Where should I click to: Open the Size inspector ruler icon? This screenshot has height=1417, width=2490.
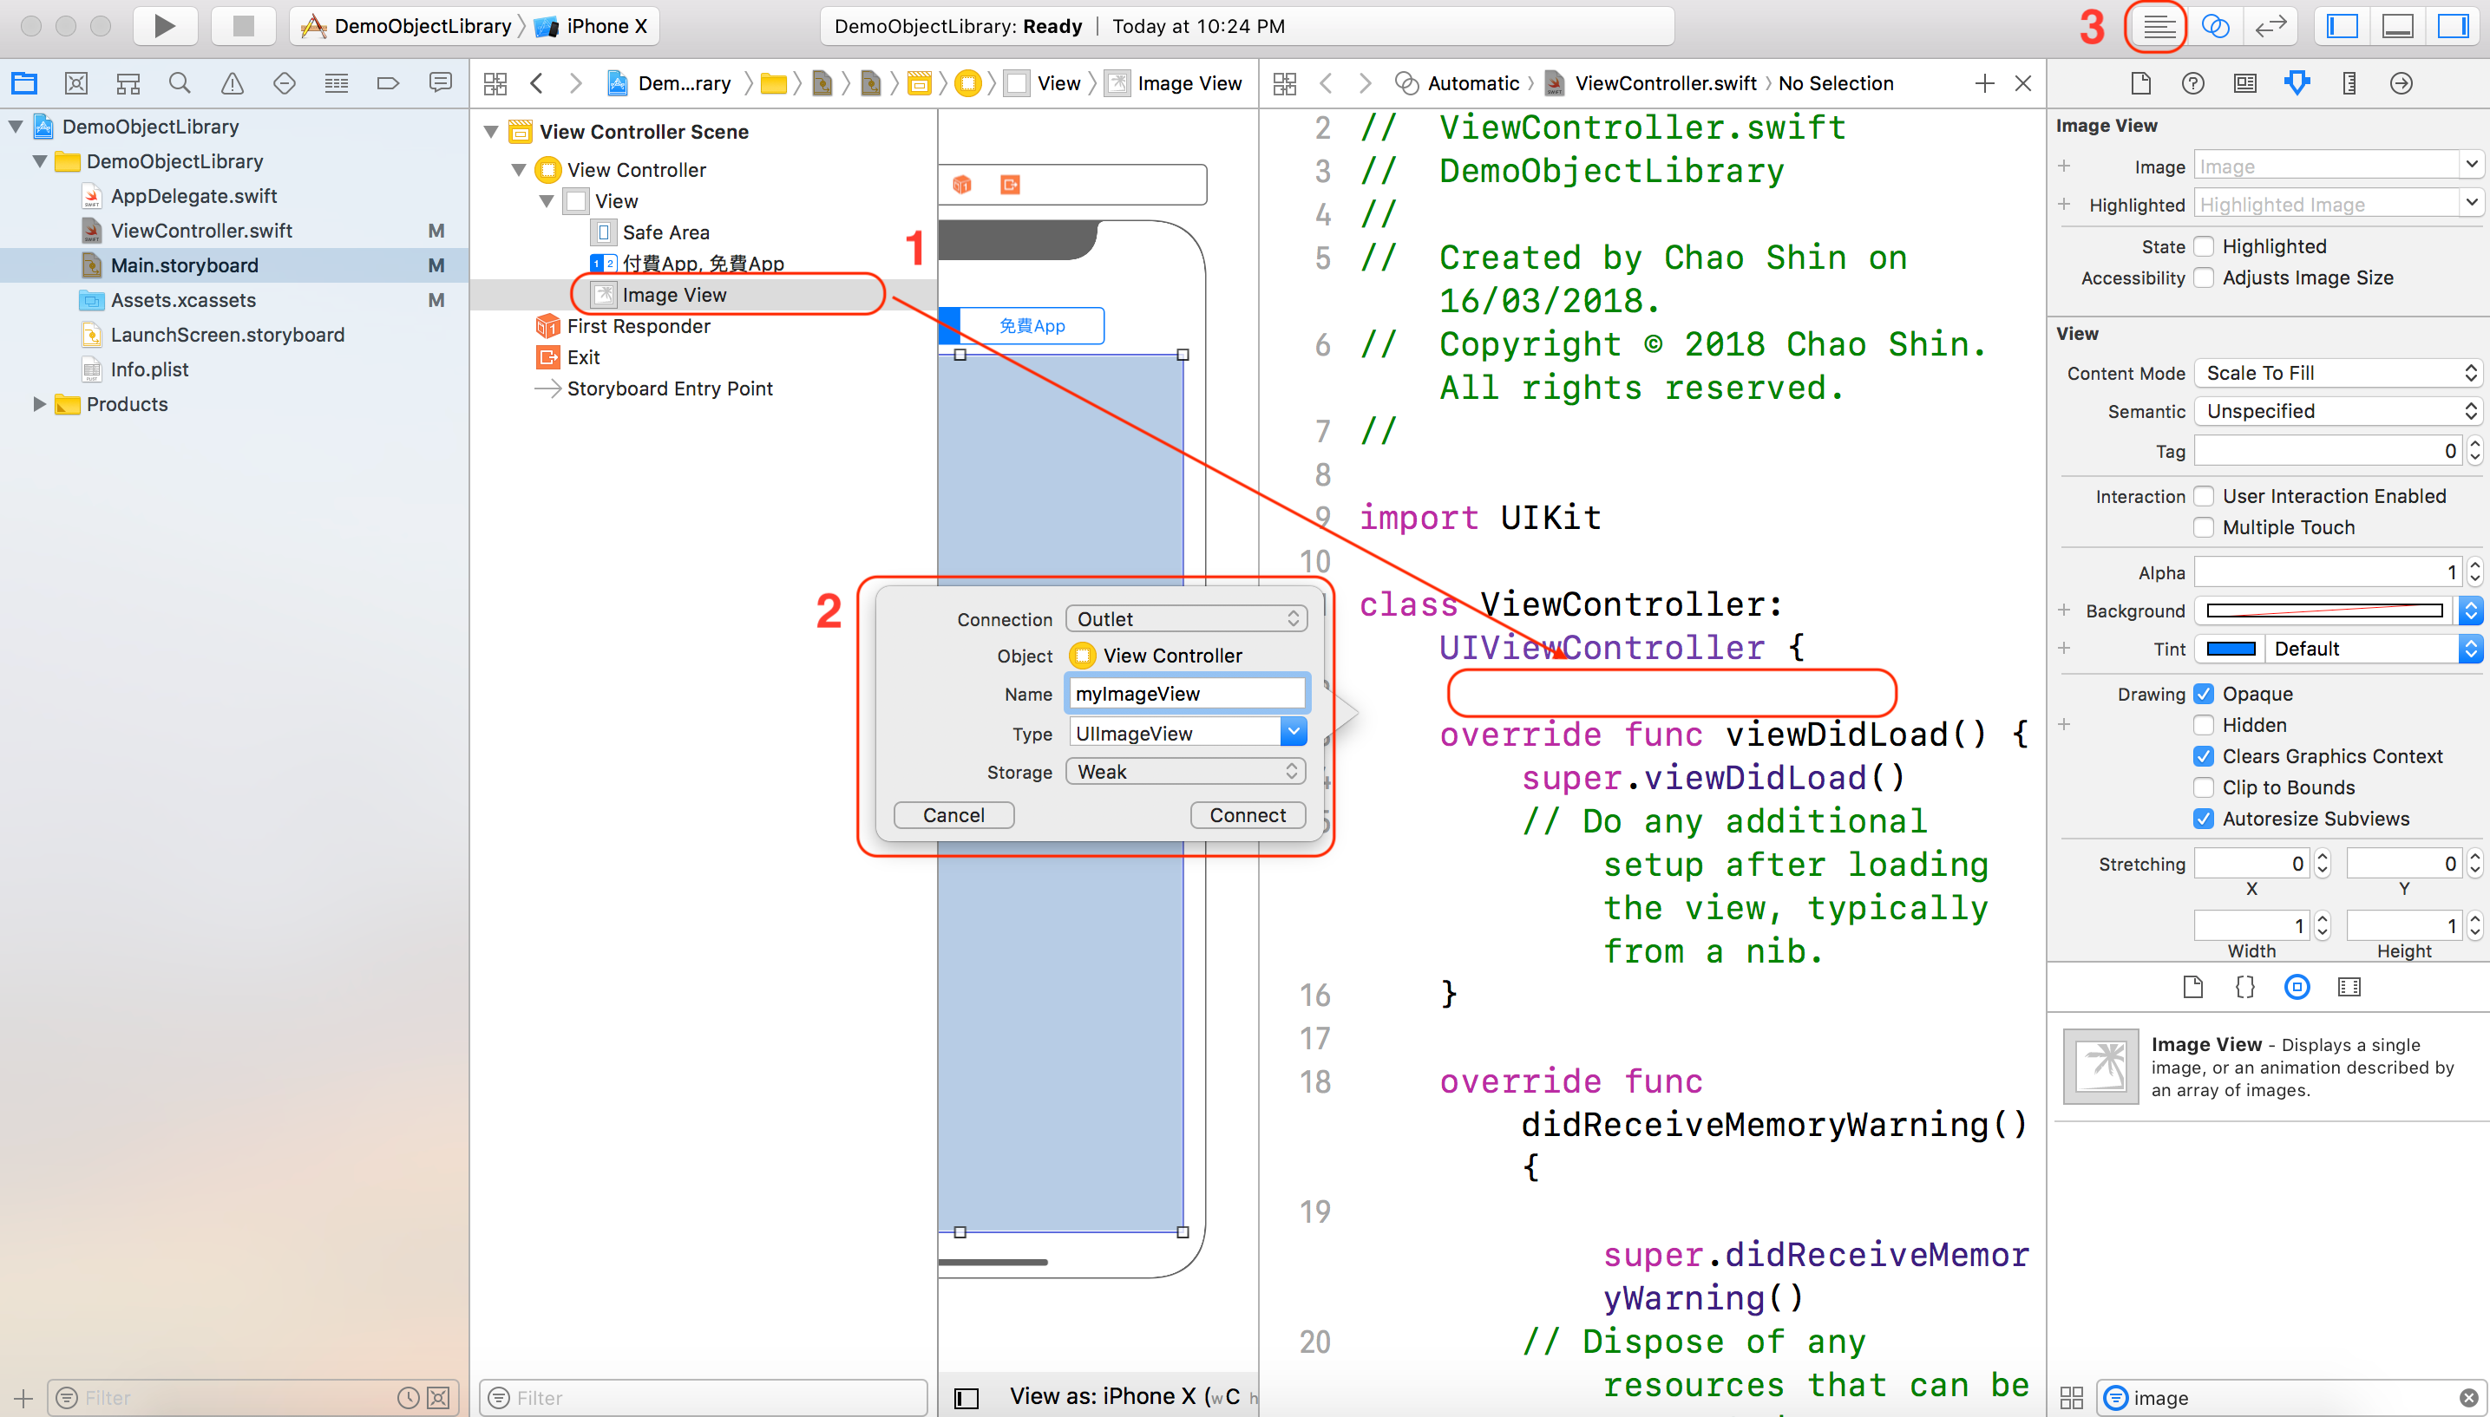(2348, 84)
